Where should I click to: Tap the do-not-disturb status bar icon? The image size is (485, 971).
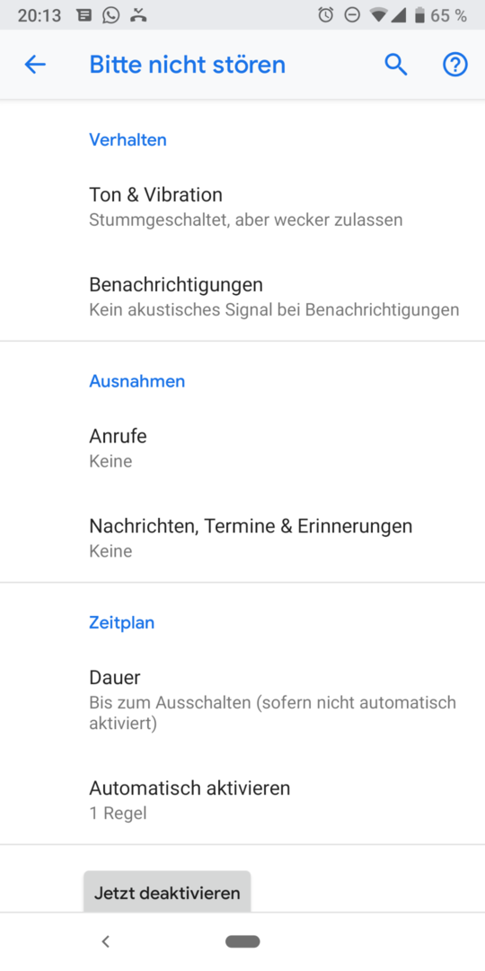tap(352, 15)
